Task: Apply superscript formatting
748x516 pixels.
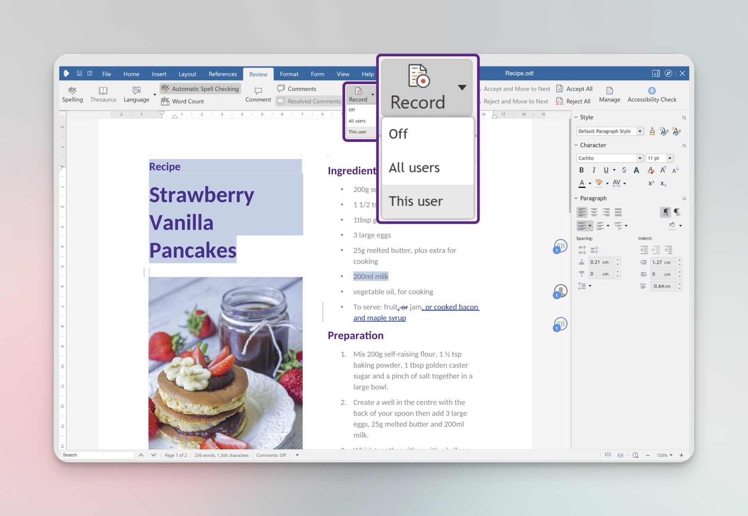Action: tap(651, 183)
